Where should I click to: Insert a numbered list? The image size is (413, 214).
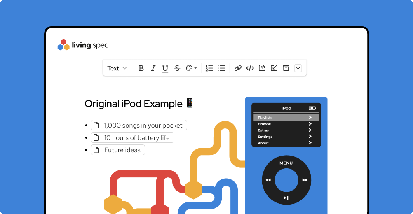click(209, 68)
